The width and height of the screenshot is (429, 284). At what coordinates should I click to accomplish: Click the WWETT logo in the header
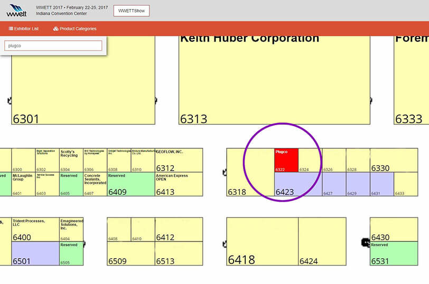[x=17, y=11]
